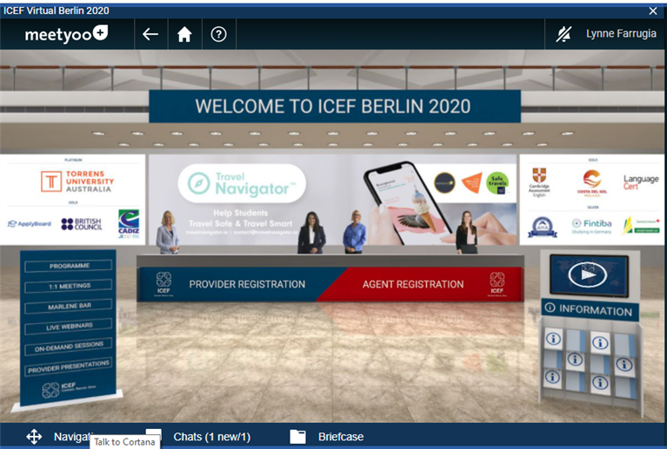This screenshot has width=667, height=449.
Task: Open ON-DEMAND SESSIONS on the signboard
Action: [x=69, y=347]
